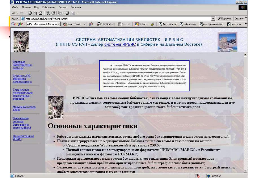Open the Search Web dropdown arrow

[84, 24]
